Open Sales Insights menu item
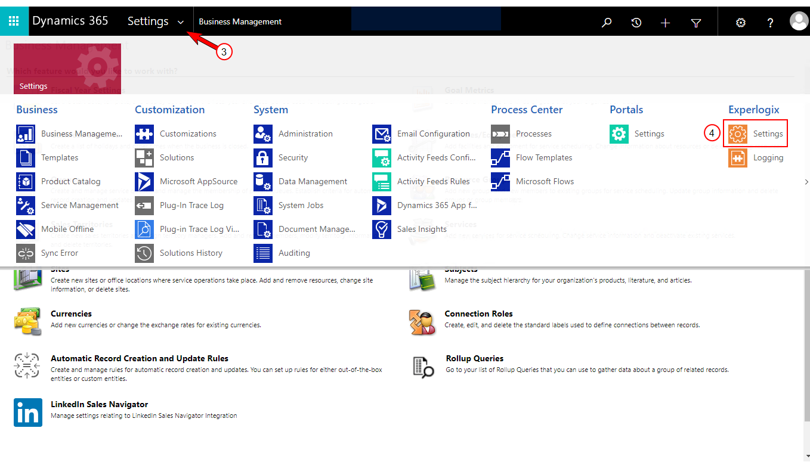 [x=422, y=229]
